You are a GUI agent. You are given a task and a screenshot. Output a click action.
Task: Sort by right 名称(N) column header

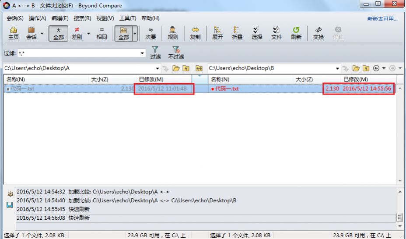251,79
